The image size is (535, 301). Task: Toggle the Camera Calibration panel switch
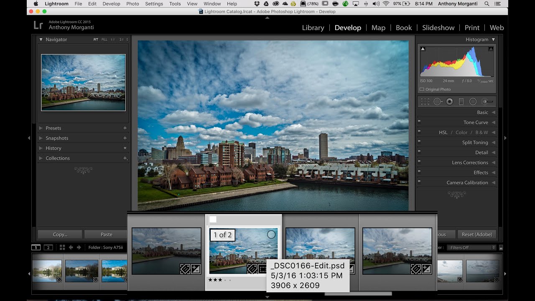pos(419,182)
